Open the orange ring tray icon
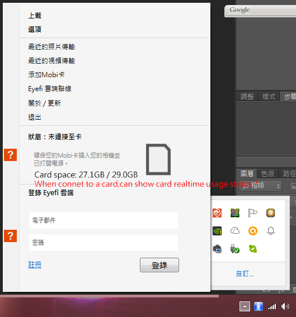This screenshot has height=317, width=296. [x=253, y=231]
